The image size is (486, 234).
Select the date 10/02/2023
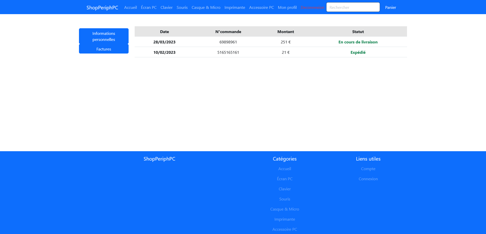(165, 52)
